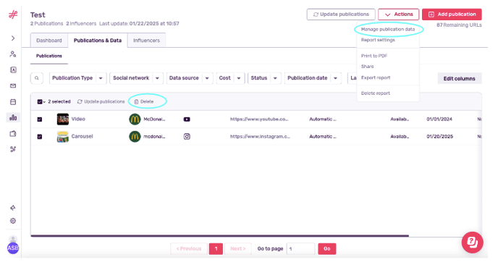Click the date 01/01/2024

point(439,119)
